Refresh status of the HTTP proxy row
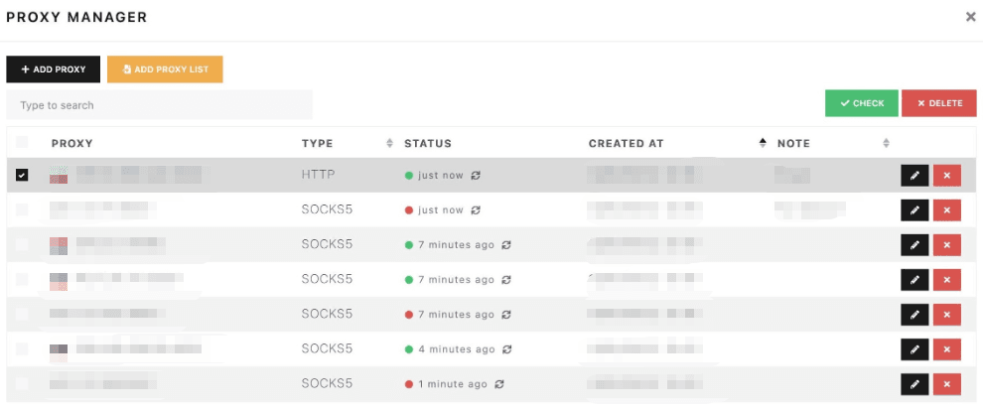This screenshot has width=983, height=411. (x=476, y=176)
